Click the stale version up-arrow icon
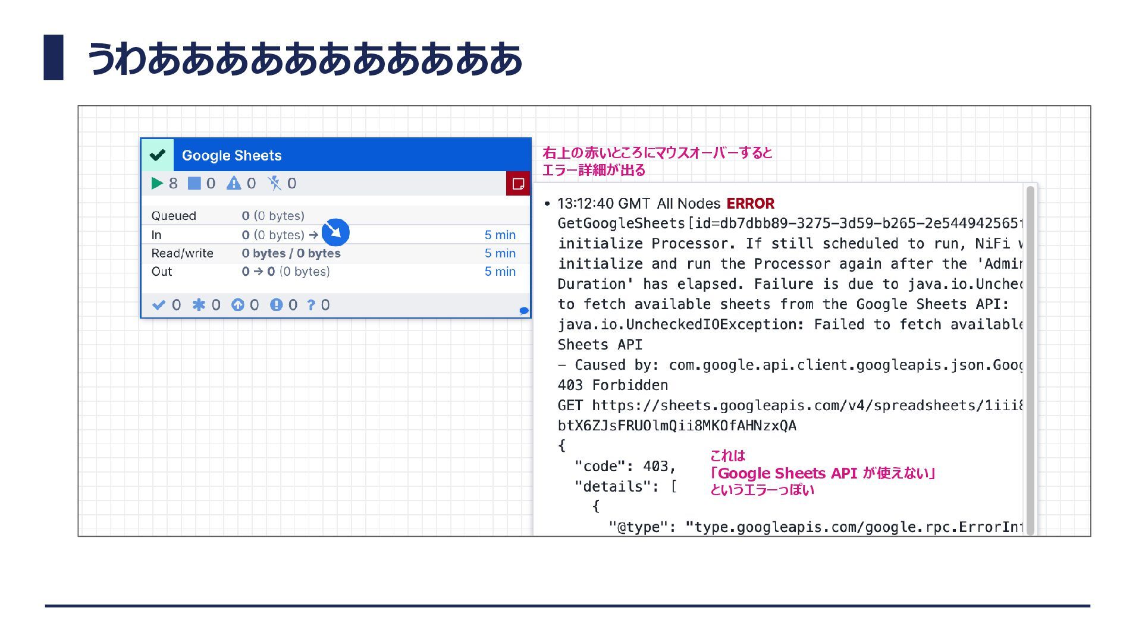This screenshot has width=1142, height=642. [237, 305]
